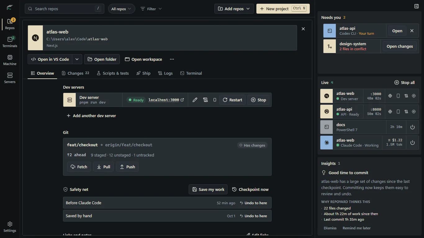Click Remind me later in Insights
The width and height of the screenshot is (424, 238).
coord(356,228)
